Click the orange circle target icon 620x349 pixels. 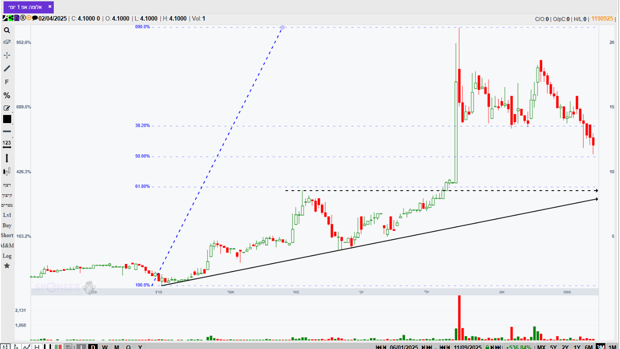point(29,18)
